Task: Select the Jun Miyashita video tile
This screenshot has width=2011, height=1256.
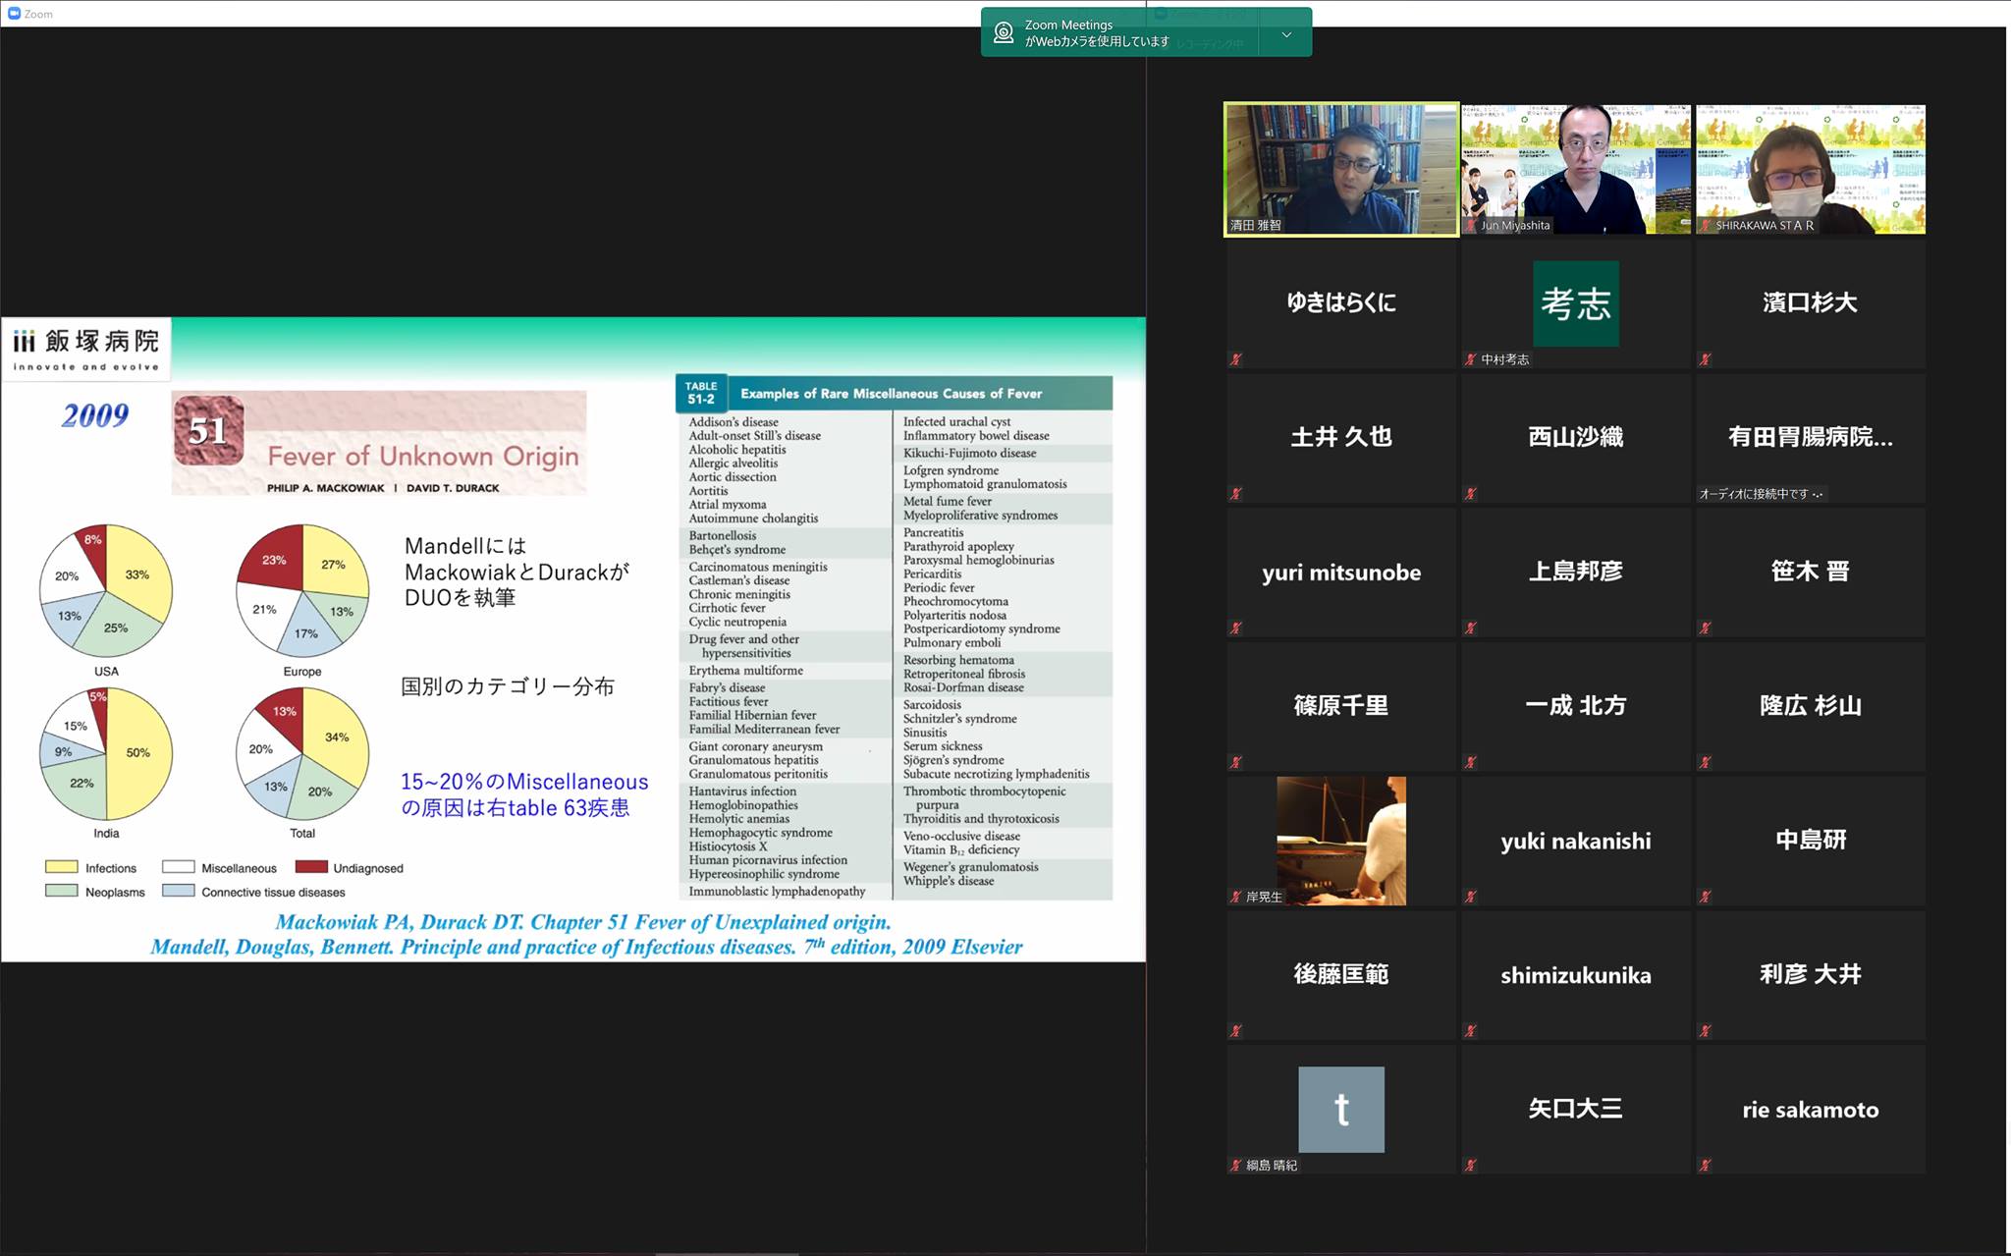Action: point(1576,169)
